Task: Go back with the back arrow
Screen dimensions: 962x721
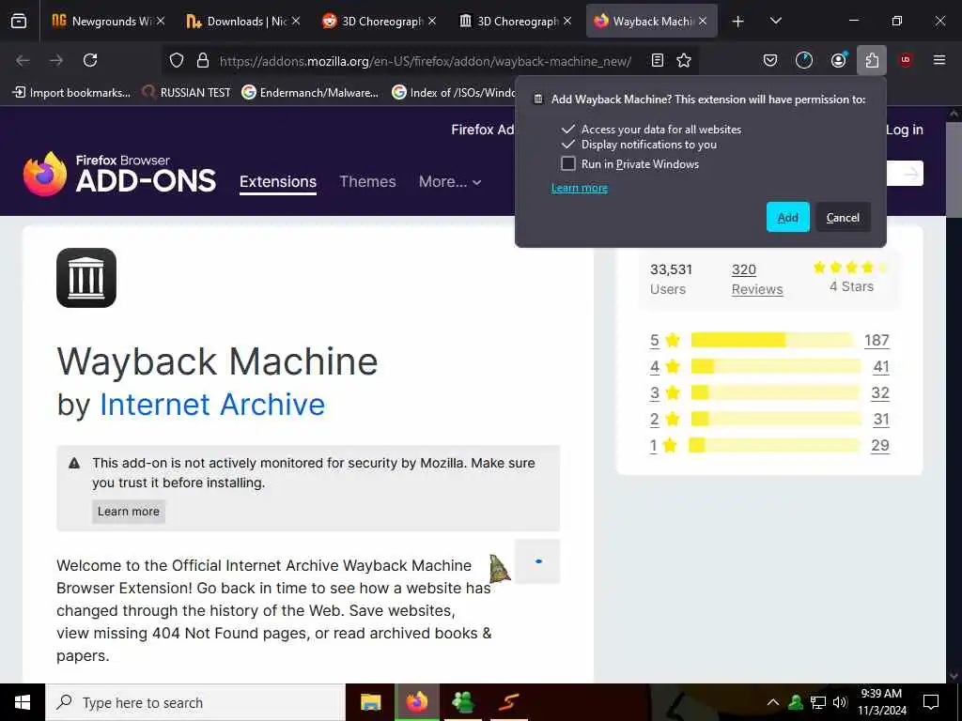Action: click(23, 60)
